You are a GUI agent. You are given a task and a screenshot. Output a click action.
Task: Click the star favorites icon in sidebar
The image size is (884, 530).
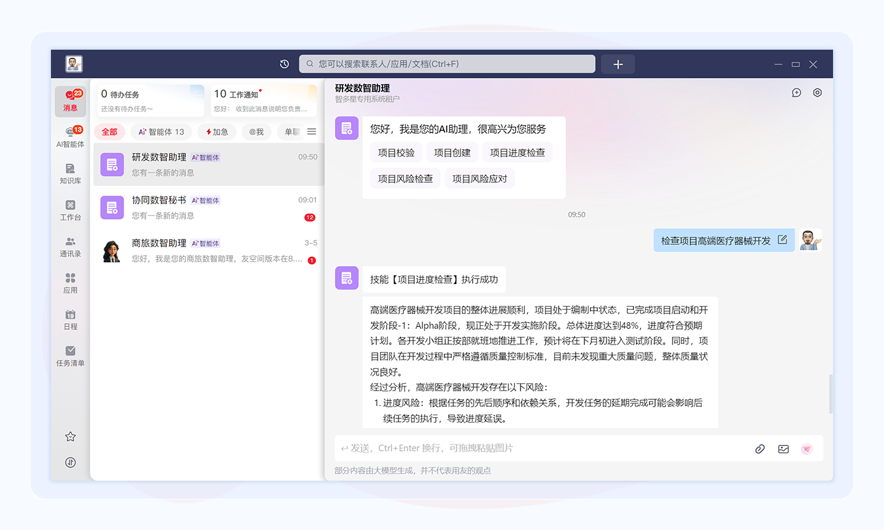[x=70, y=436]
